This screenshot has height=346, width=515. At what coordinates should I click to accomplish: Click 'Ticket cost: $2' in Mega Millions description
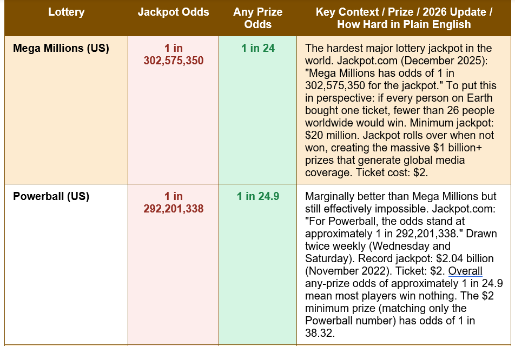point(391,172)
